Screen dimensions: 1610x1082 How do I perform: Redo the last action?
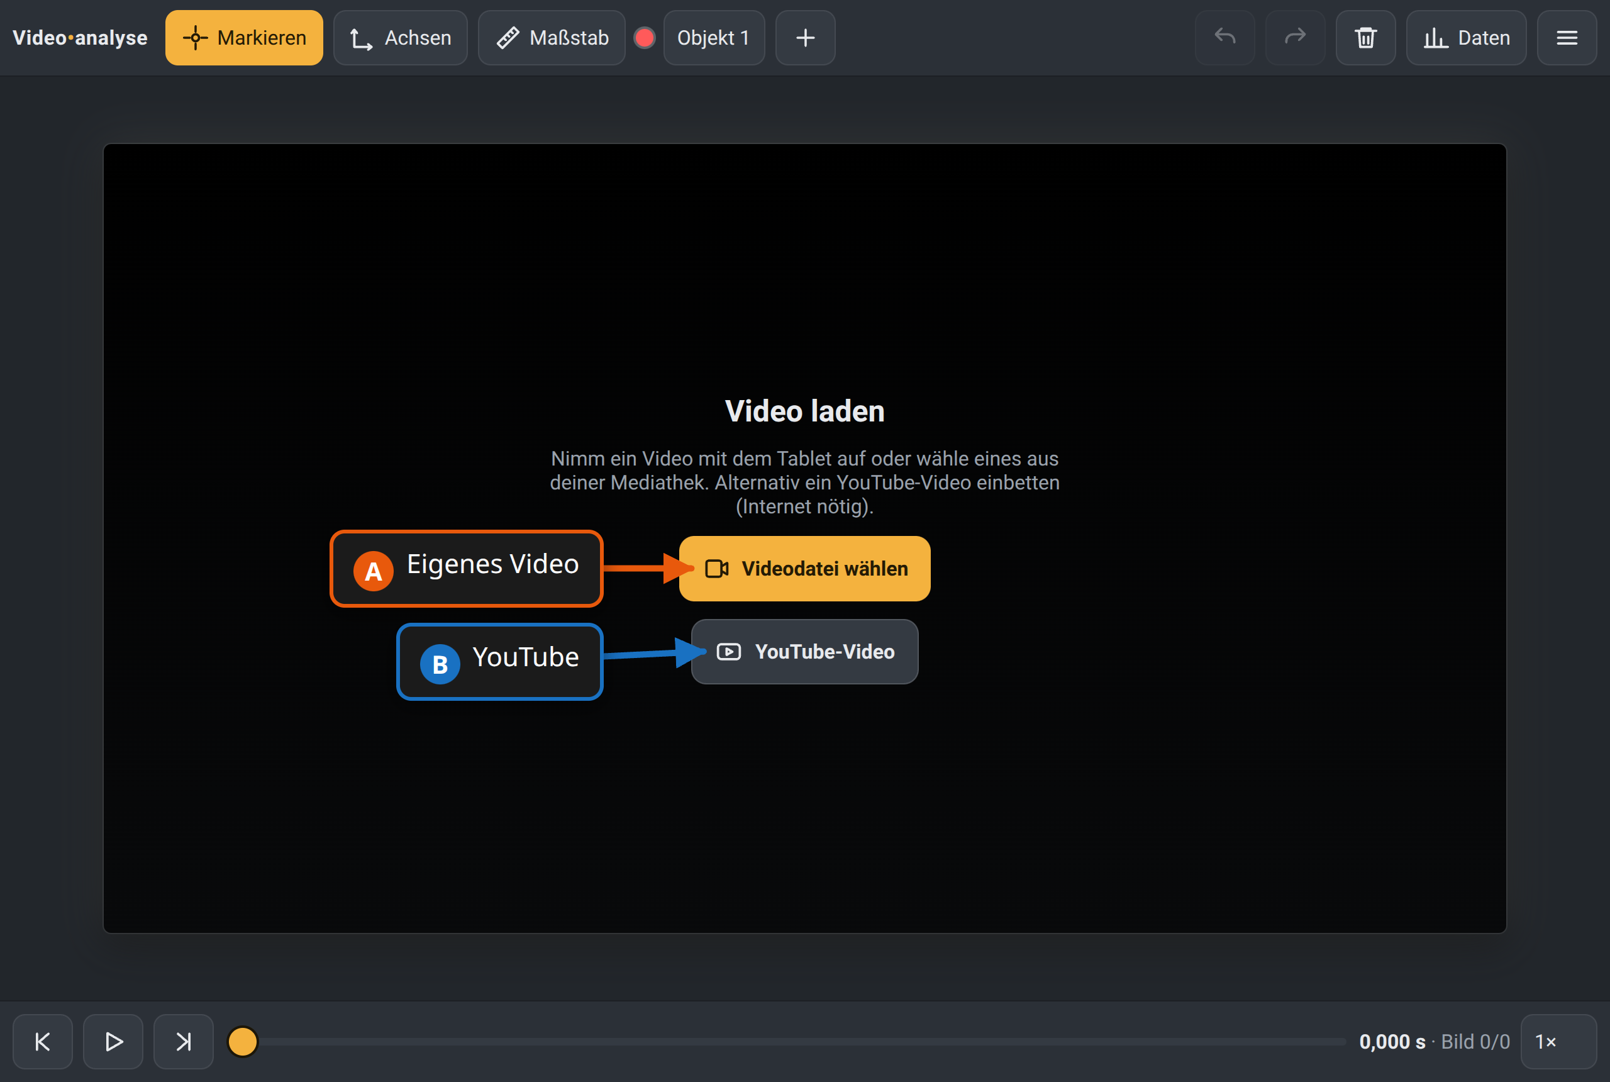click(x=1296, y=38)
